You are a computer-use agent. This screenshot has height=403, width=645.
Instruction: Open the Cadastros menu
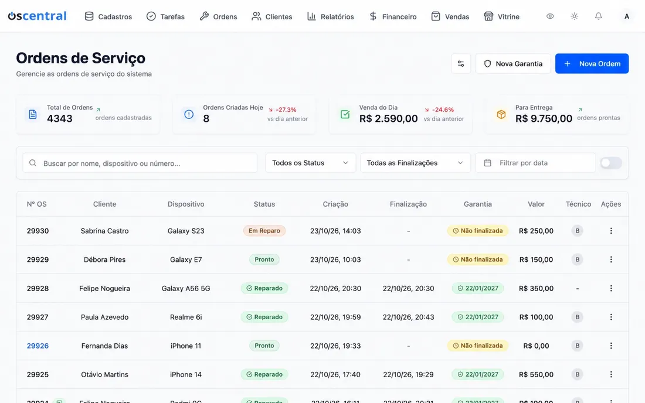(x=108, y=16)
